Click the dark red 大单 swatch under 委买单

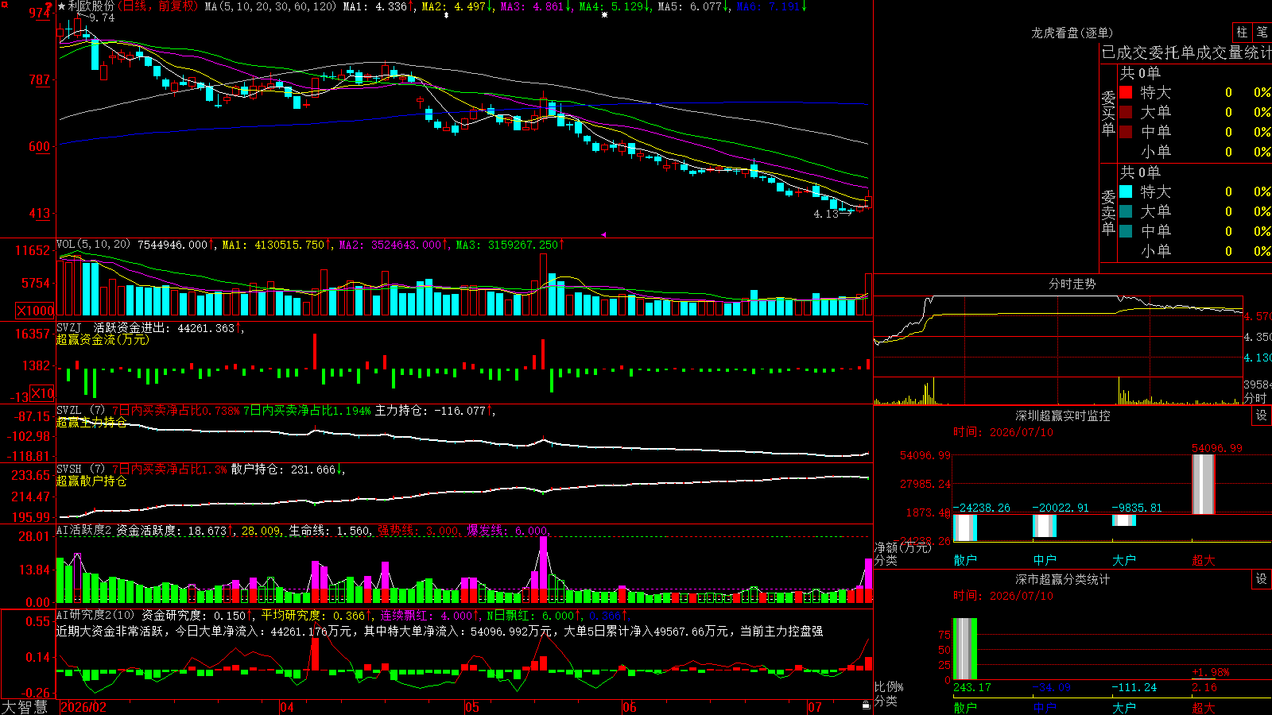[1126, 112]
